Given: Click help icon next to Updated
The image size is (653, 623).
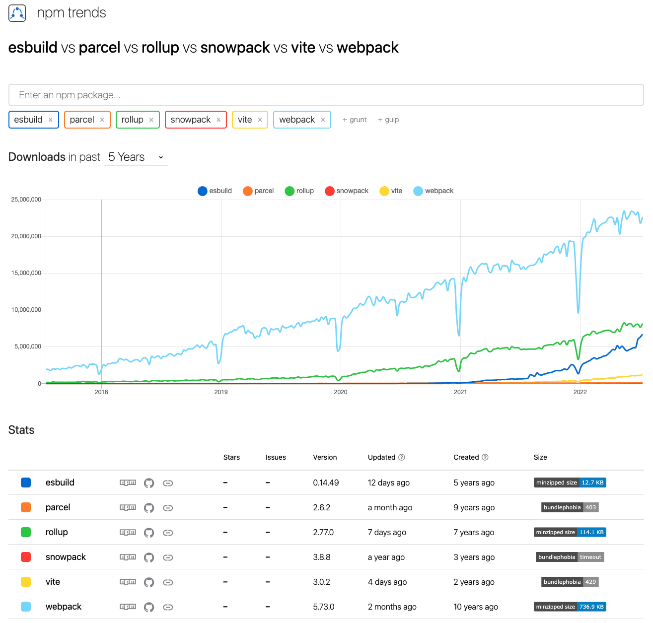Looking at the screenshot, I should pos(402,457).
